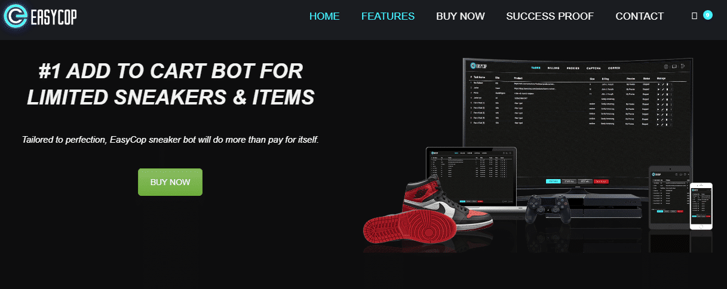
Task: Click the red and black sneaker image
Action: 429,206
